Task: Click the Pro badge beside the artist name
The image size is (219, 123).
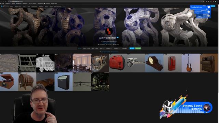Action: coord(118,38)
